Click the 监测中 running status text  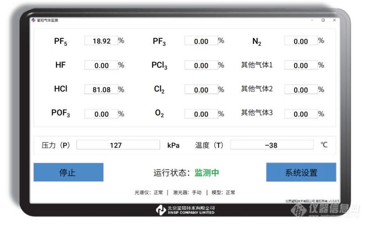[x=207, y=173]
